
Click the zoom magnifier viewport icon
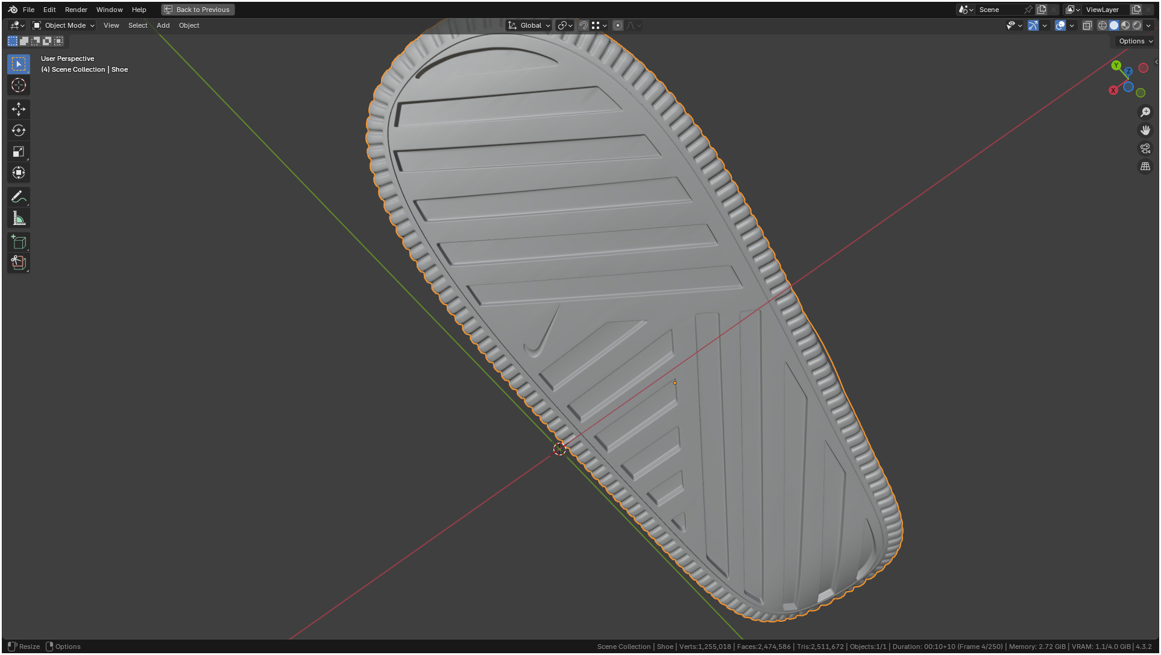click(1145, 112)
